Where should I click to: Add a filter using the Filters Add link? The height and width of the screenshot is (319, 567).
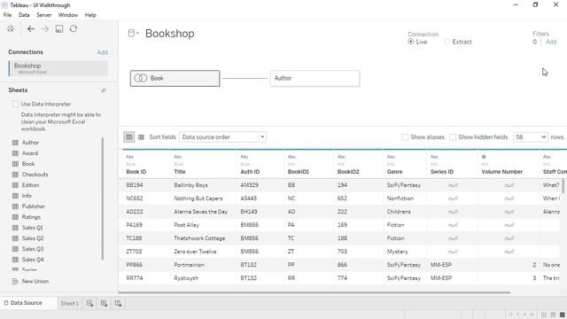(551, 42)
